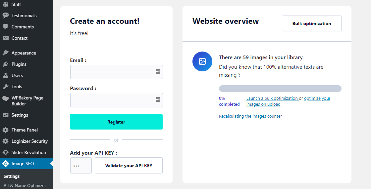This screenshot has width=371, height=189.
Task: Click the Appearance paintbrush icon
Action: click(6, 53)
